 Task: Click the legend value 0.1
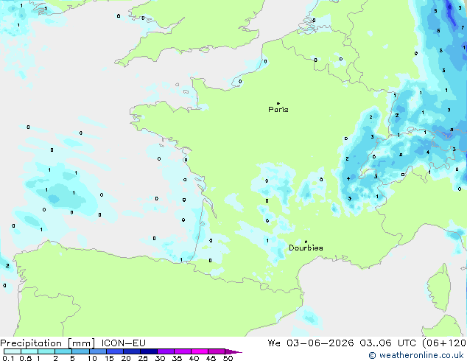[8, 358]
